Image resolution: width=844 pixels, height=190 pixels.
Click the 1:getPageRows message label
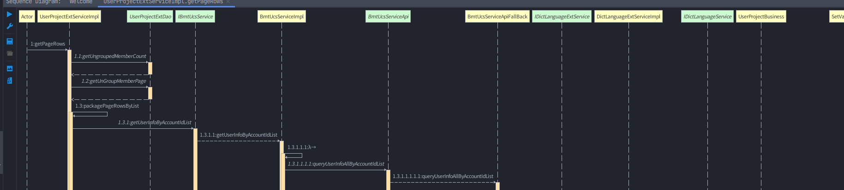48,44
